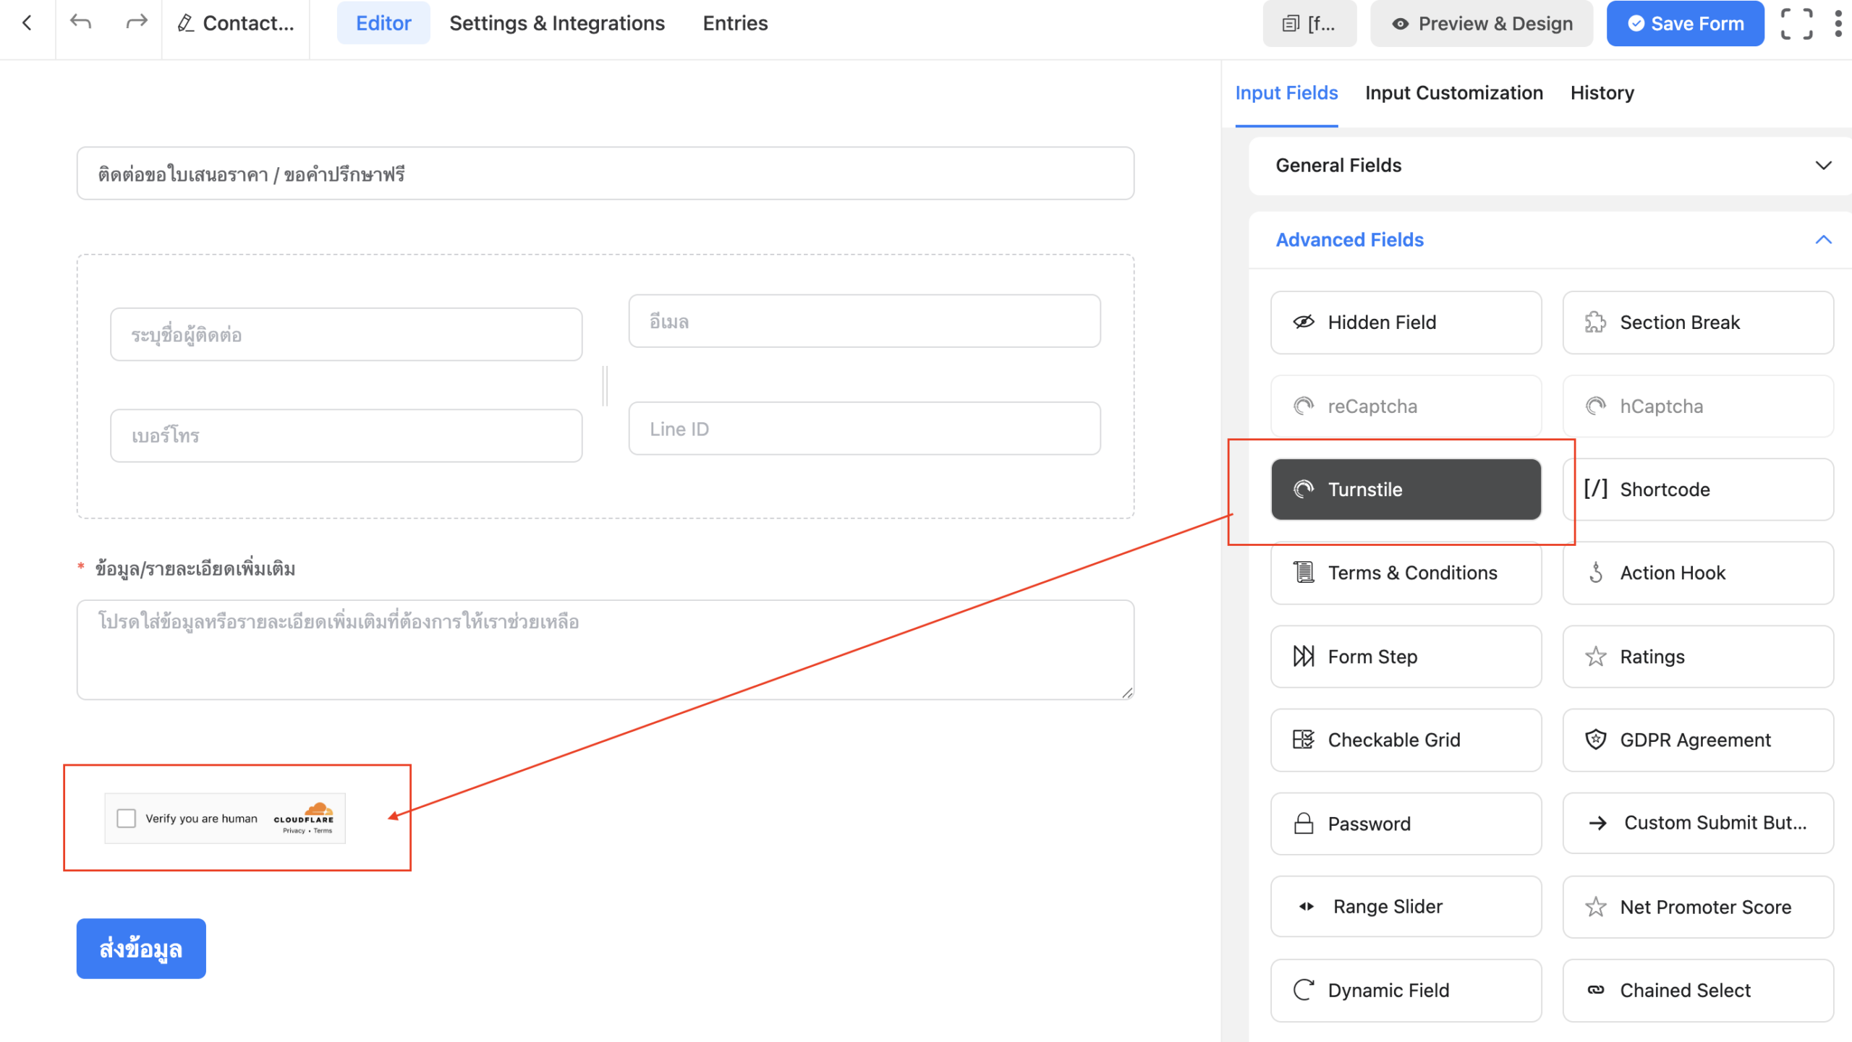Add a Chained Select field
1852x1042 pixels.
(1698, 991)
